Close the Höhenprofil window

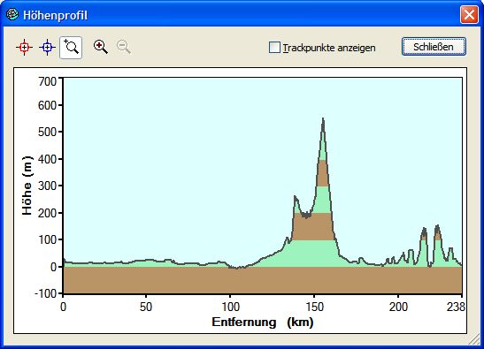(x=469, y=14)
